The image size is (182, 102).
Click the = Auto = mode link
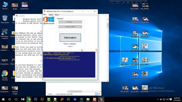(x=70, y=46)
